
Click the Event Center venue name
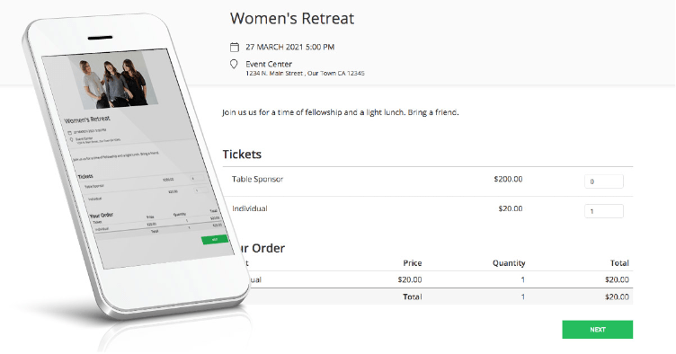[269, 64]
